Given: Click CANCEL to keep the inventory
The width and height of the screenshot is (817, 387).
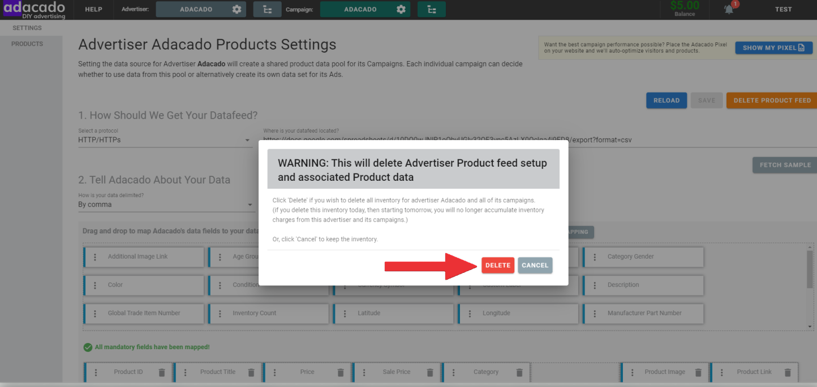Looking at the screenshot, I should (x=535, y=266).
